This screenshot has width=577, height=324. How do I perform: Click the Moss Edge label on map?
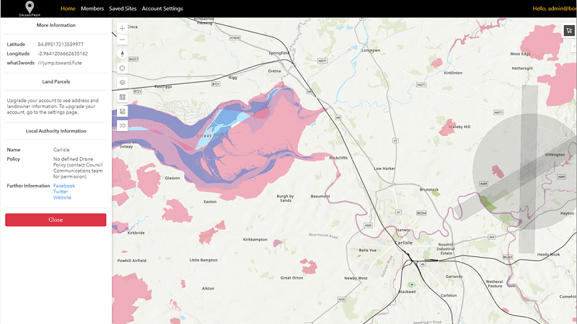click(520, 53)
